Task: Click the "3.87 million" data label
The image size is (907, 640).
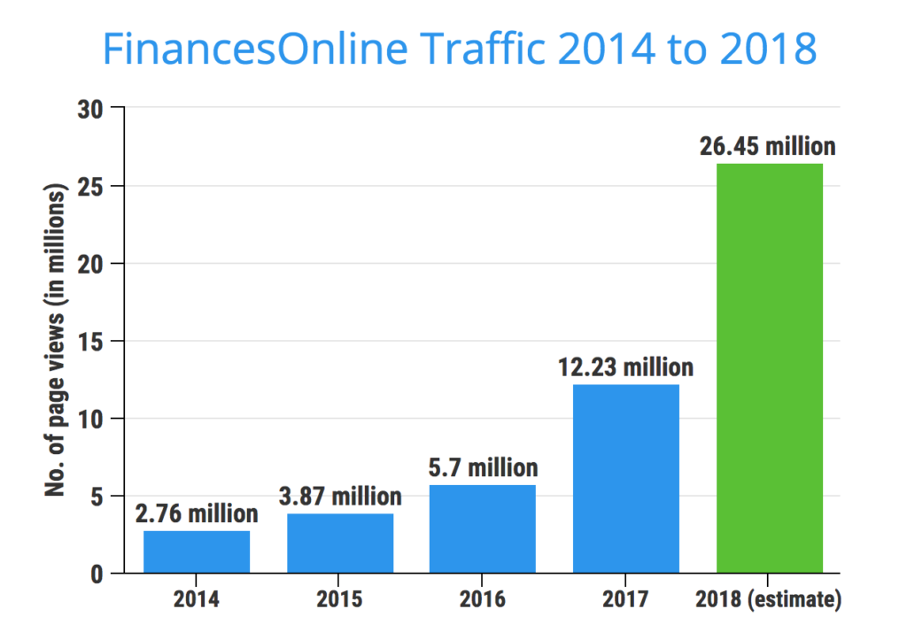Action: [x=340, y=496]
